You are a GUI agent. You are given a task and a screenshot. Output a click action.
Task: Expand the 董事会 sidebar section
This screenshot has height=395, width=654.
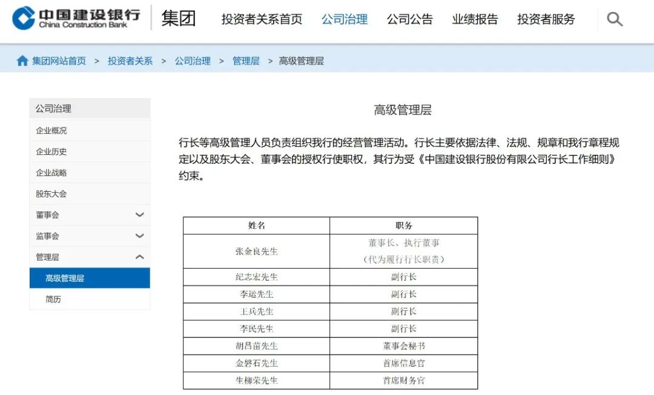[139, 215]
